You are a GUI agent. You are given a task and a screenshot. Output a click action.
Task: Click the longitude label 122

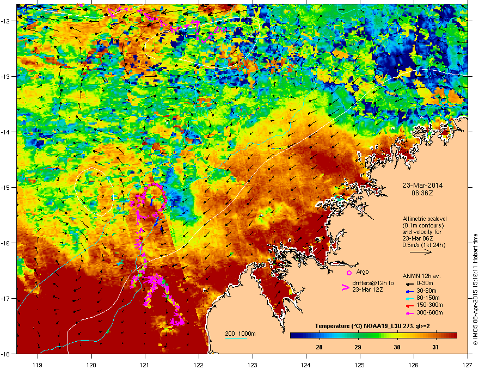click(199, 365)
